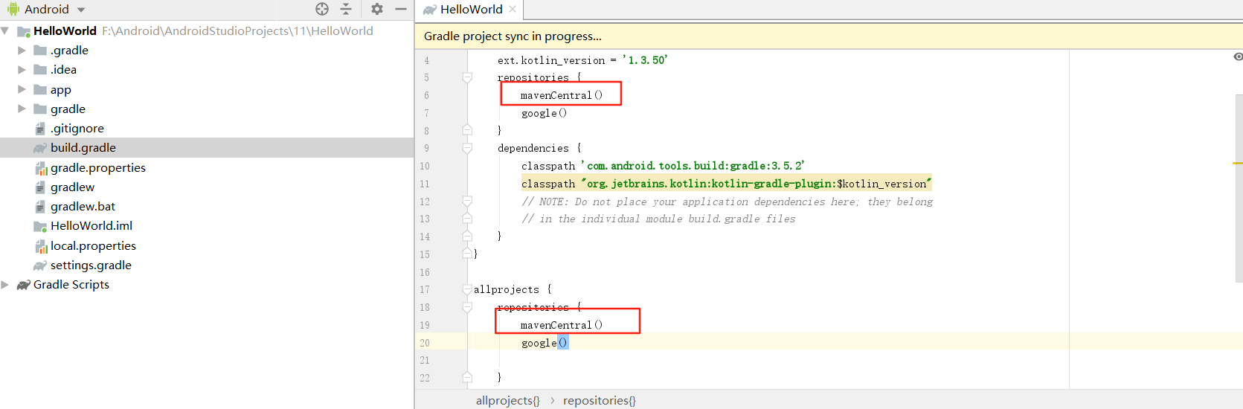Click the .gitignore file icon
Viewport: 1243px width, 409px height.
(x=40, y=129)
